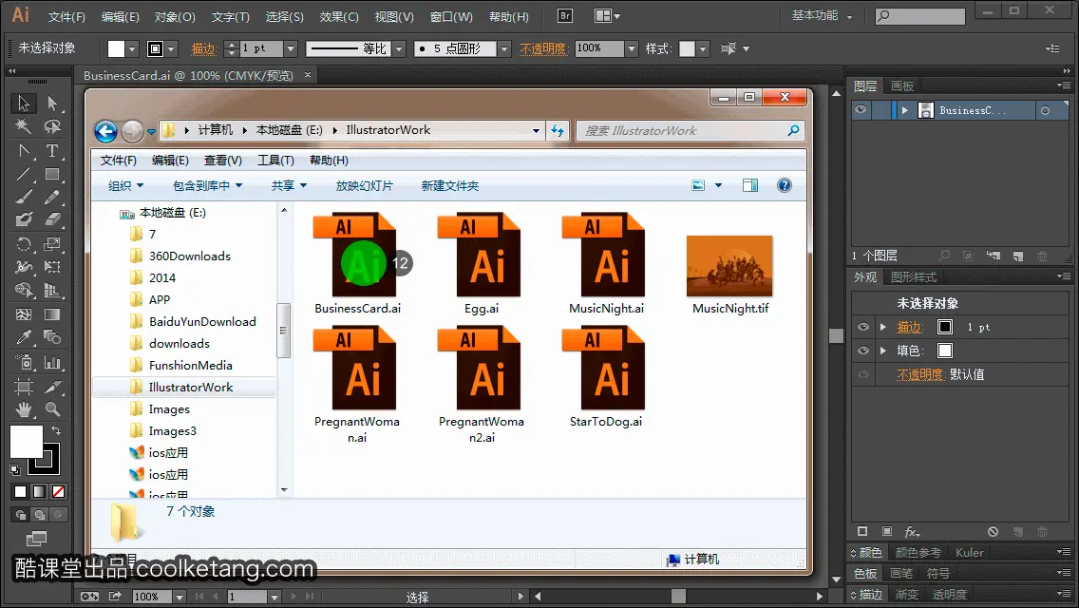Click 放映幻灯片 in Explorer toolbar
Viewport: 1079px width, 608px height.
364,185
